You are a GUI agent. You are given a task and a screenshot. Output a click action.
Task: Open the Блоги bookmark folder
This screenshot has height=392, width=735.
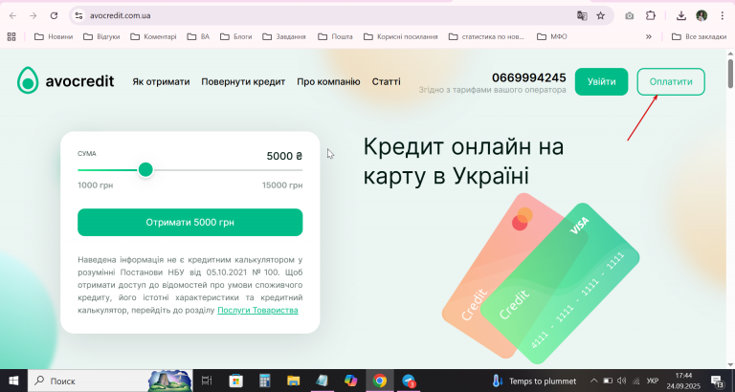tap(235, 36)
